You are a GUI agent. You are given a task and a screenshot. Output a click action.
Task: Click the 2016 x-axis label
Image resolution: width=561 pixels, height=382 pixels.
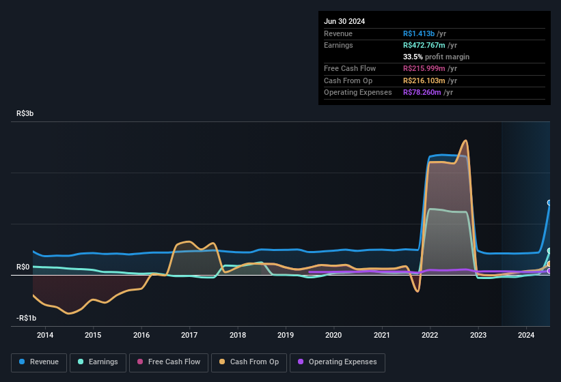coord(141,335)
